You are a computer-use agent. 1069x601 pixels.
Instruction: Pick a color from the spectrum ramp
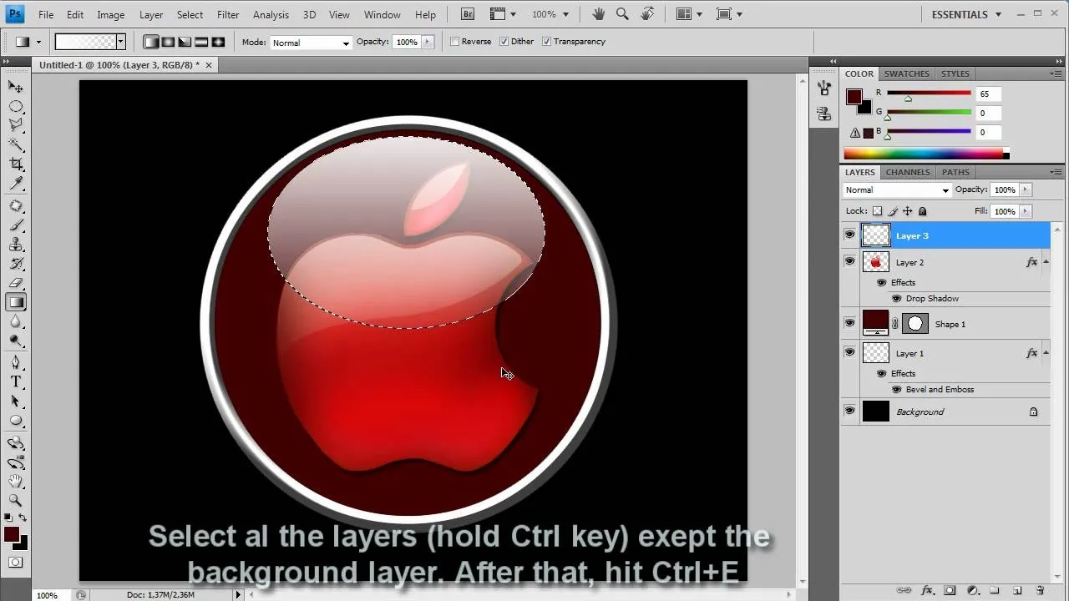click(x=923, y=154)
